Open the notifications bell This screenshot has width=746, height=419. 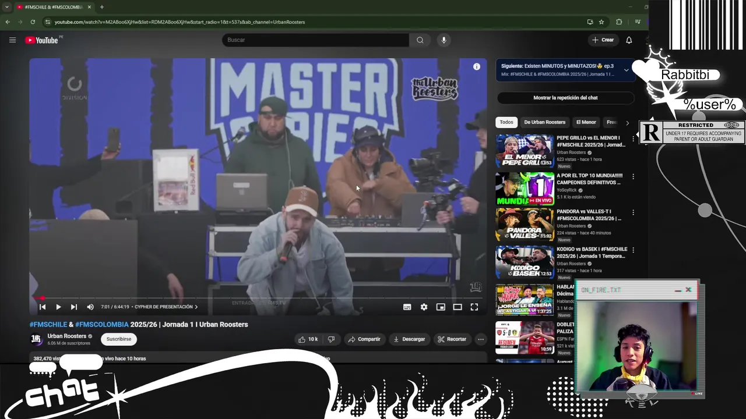coord(629,40)
